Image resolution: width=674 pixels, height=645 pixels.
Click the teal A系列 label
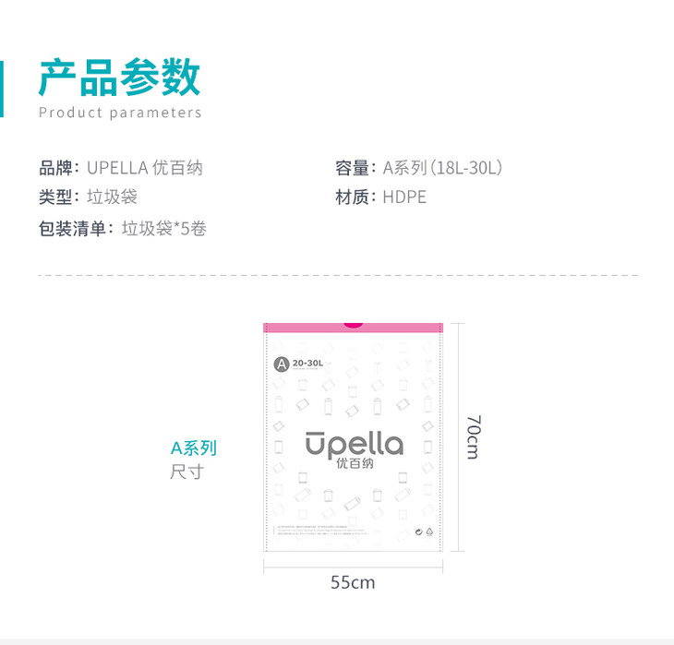(194, 448)
